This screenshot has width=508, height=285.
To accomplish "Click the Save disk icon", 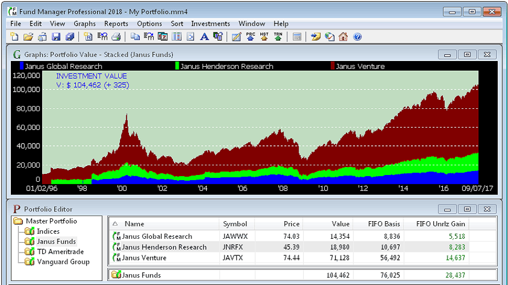I will click(56, 37).
